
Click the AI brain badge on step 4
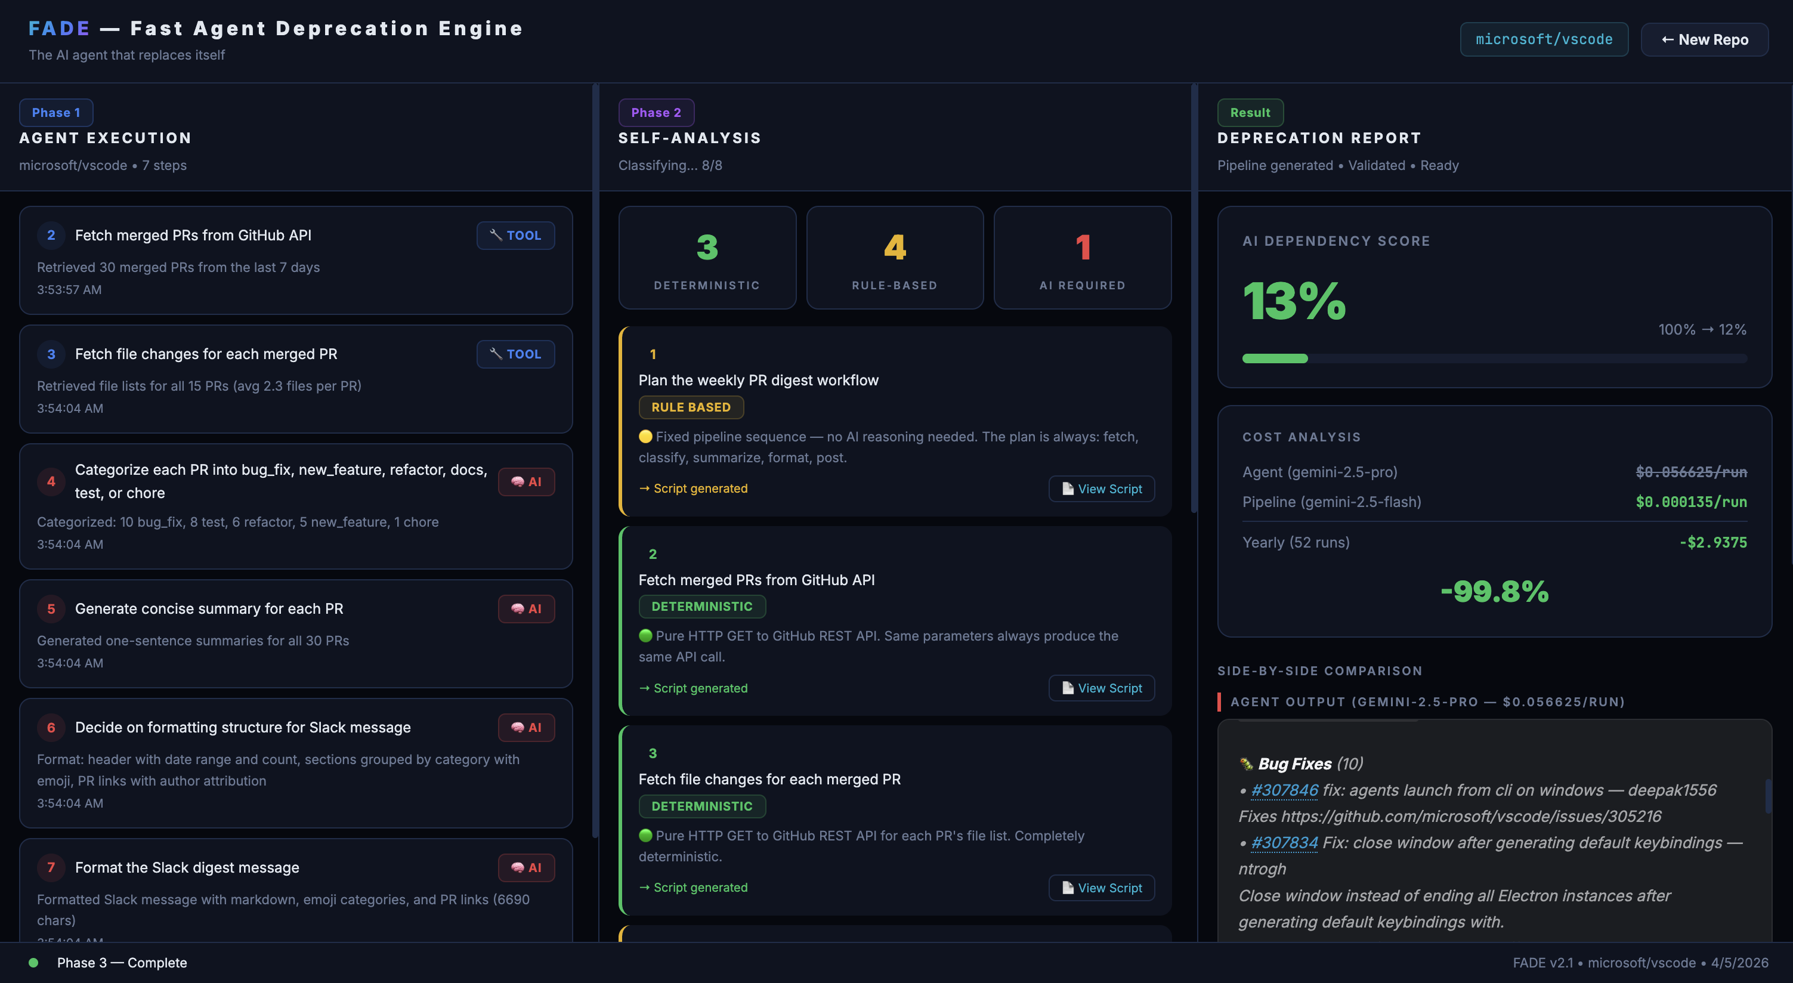click(526, 482)
